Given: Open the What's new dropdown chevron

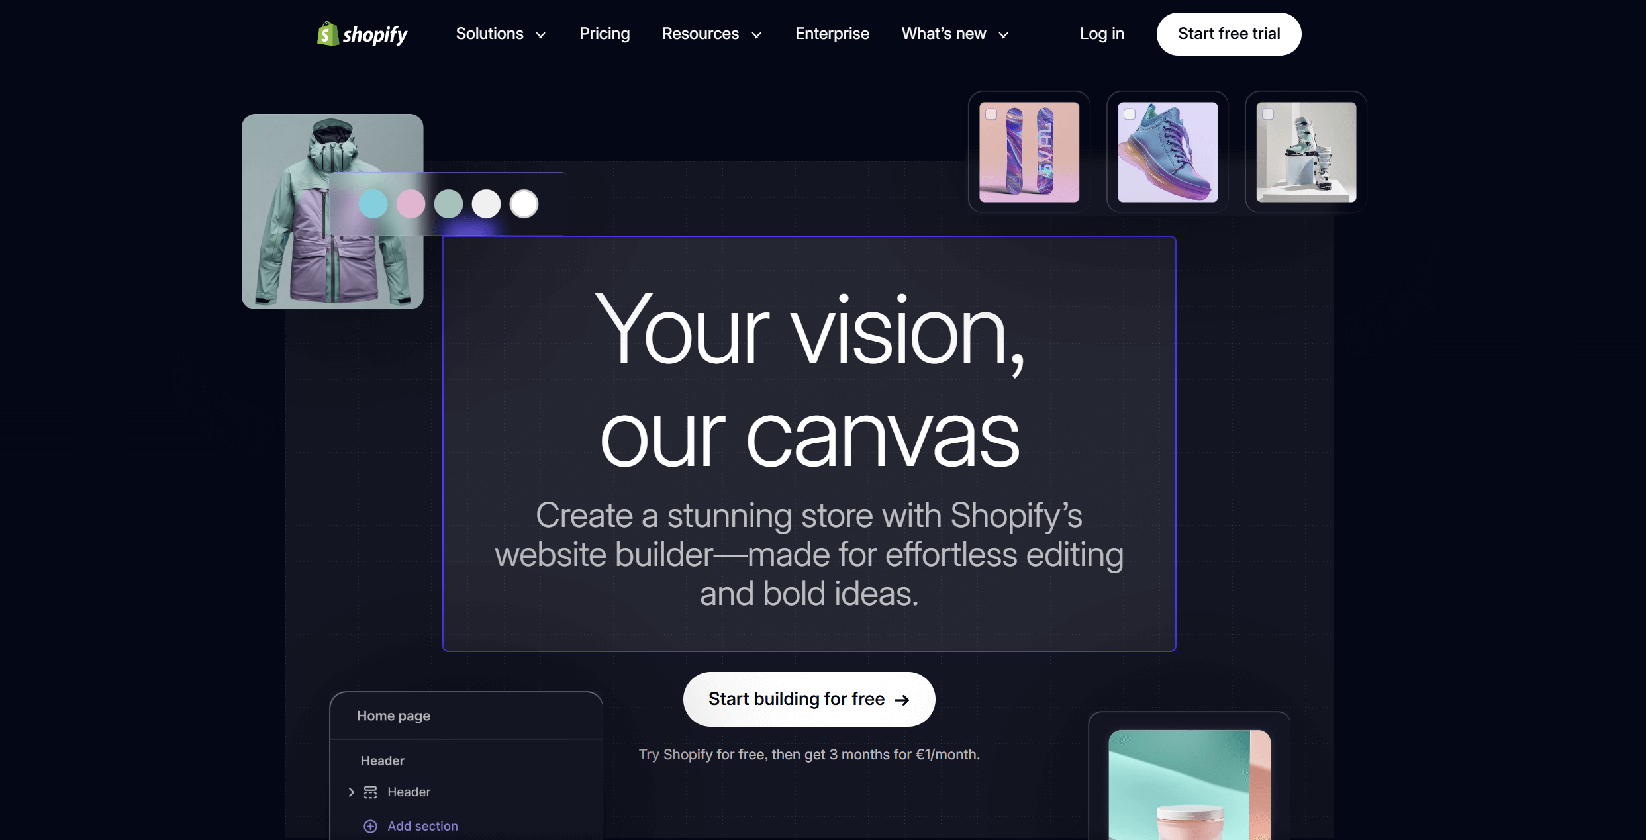Looking at the screenshot, I should click(x=1003, y=35).
